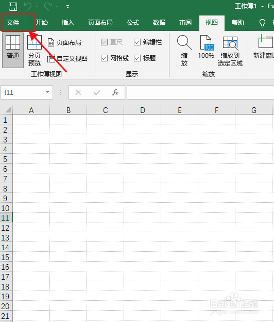
Task: Click the 100% zoom button
Action: pyautogui.click(x=206, y=47)
